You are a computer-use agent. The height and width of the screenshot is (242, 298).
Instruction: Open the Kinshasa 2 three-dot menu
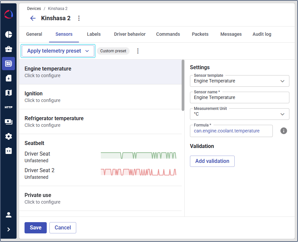click(79, 18)
